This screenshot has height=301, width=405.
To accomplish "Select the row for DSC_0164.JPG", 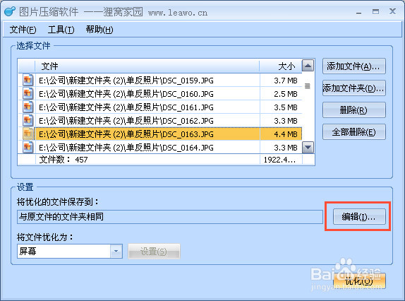I will (x=160, y=148).
